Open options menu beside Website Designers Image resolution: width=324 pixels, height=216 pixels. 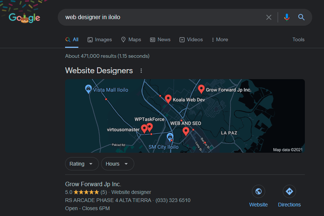click(x=141, y=71)
